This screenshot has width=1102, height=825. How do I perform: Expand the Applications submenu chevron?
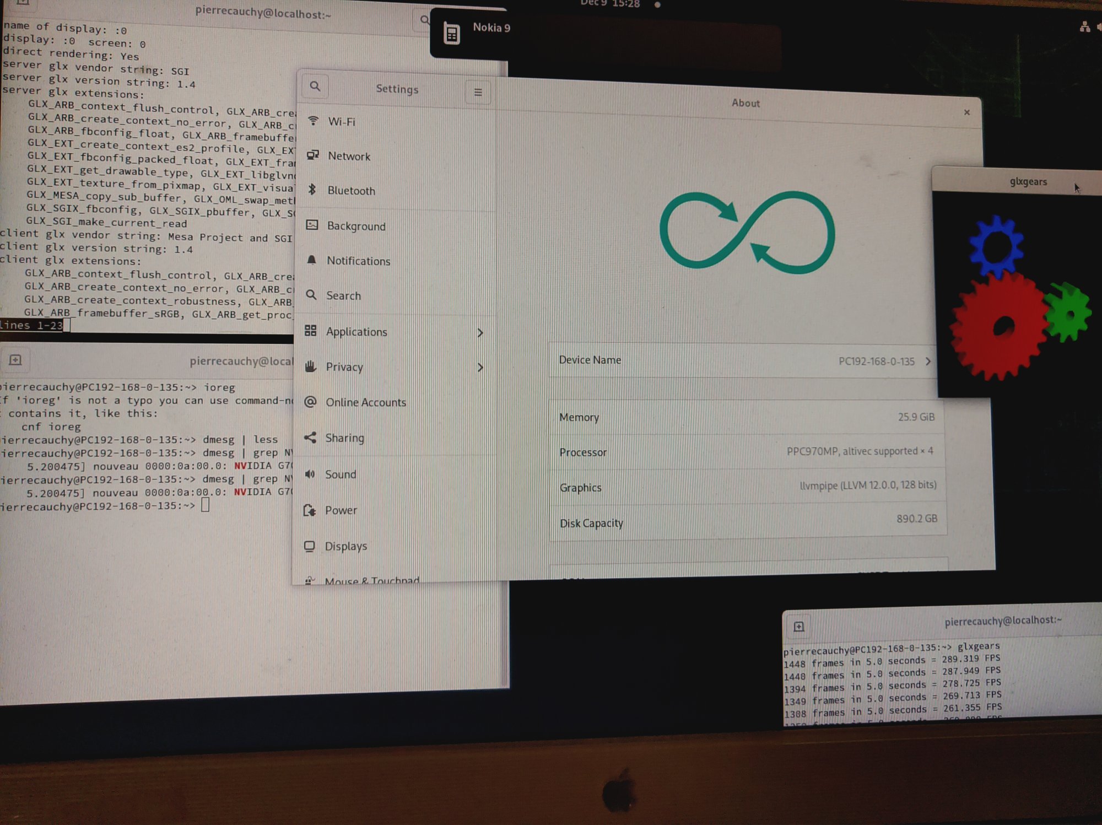(x=480, y=332)
